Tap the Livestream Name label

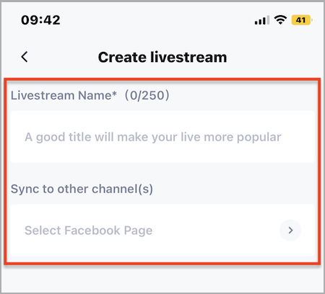click(x=61, y=95)
